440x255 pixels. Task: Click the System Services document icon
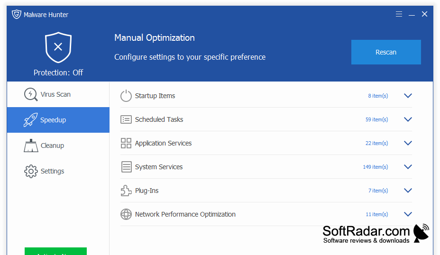click(126, 167)
